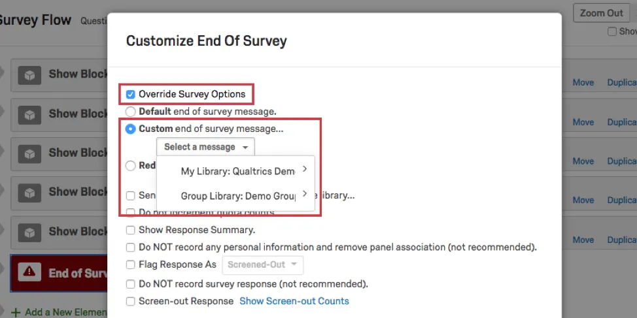Select the Default end of survey message radio
The image size is (637, 318).
click(131, 112)
